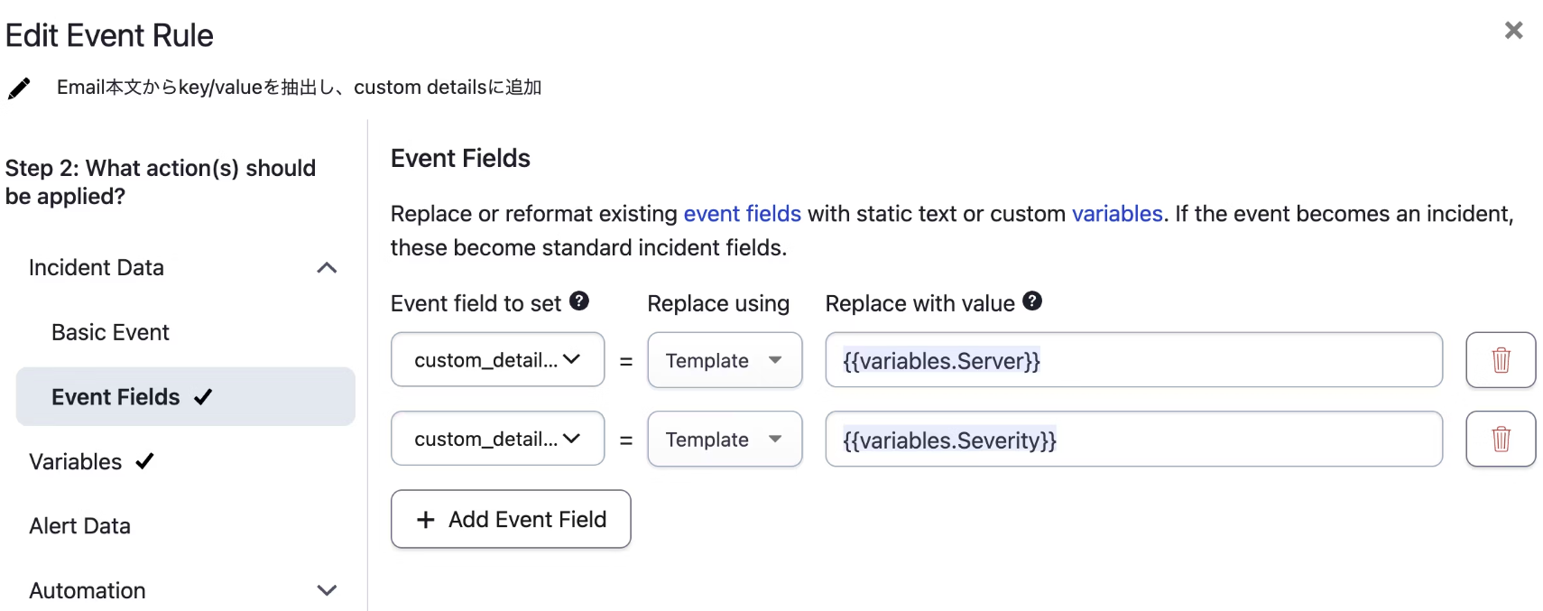Click help icon beside Replace with value
The height and width of the screenshot is (611, 1543).
[1032, 301]
